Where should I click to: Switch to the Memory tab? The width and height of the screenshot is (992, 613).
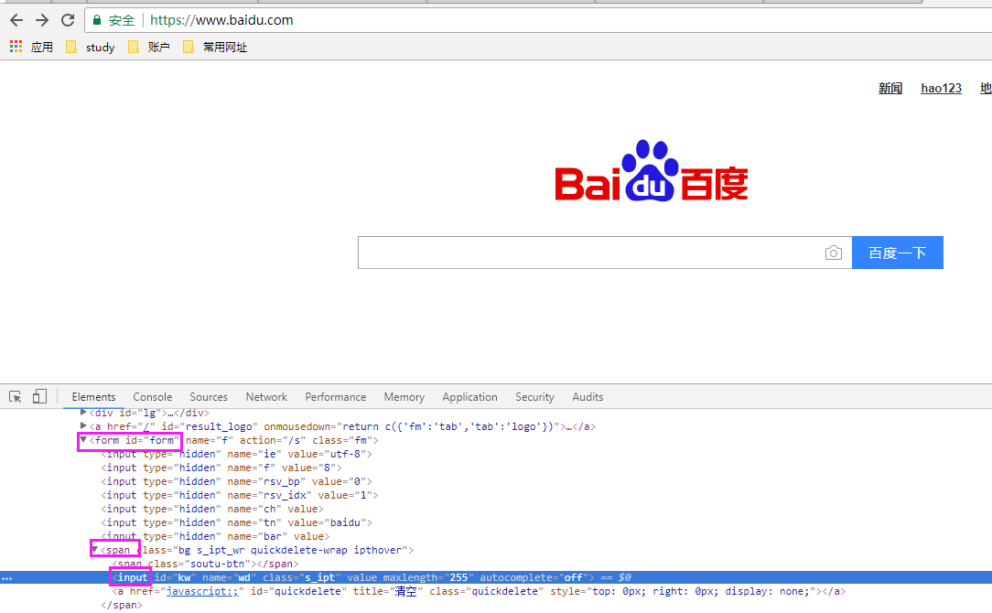[x=404, y=397]
